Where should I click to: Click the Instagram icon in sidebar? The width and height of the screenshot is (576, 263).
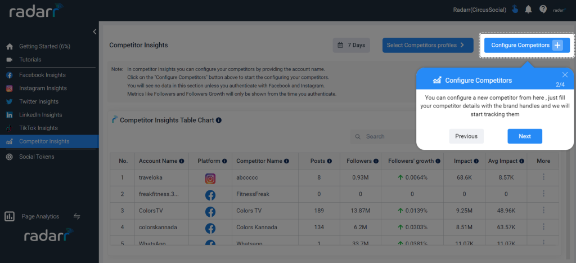[x=10, y=88]
